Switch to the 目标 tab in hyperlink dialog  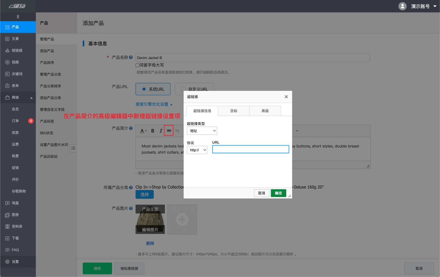pos(234,111)
